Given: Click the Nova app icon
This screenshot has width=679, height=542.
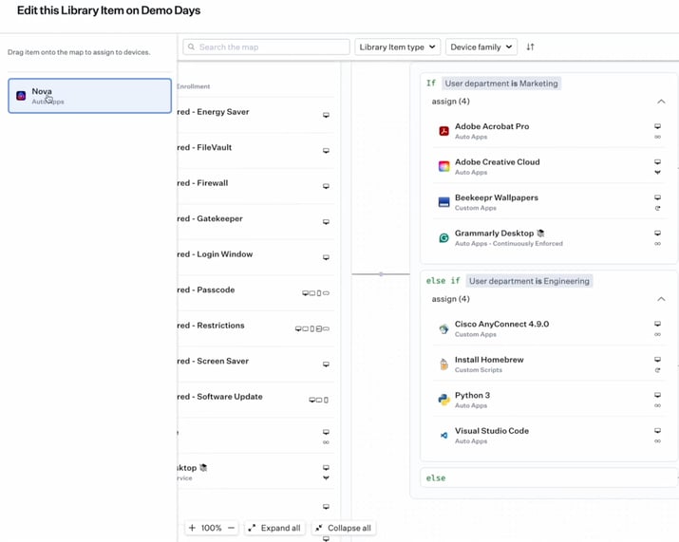Looking at the screenshot, I should point(21,96).
